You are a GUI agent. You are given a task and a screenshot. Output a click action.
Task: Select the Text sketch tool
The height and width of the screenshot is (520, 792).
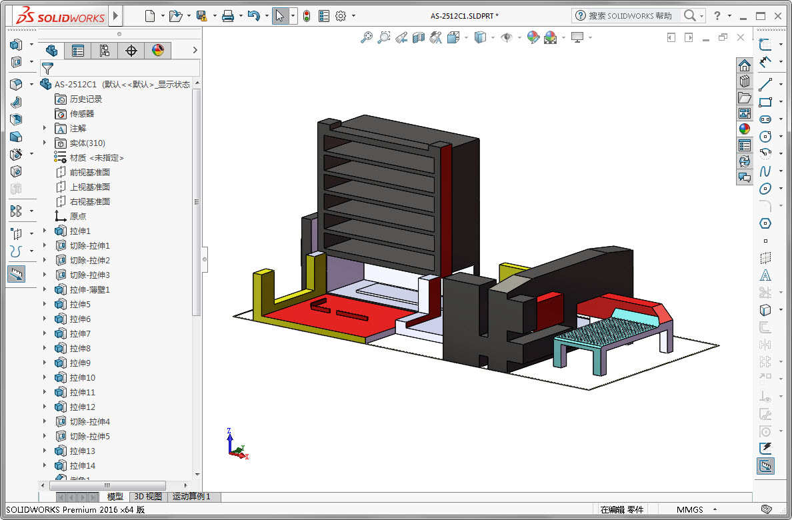click(x=765, y=275)
